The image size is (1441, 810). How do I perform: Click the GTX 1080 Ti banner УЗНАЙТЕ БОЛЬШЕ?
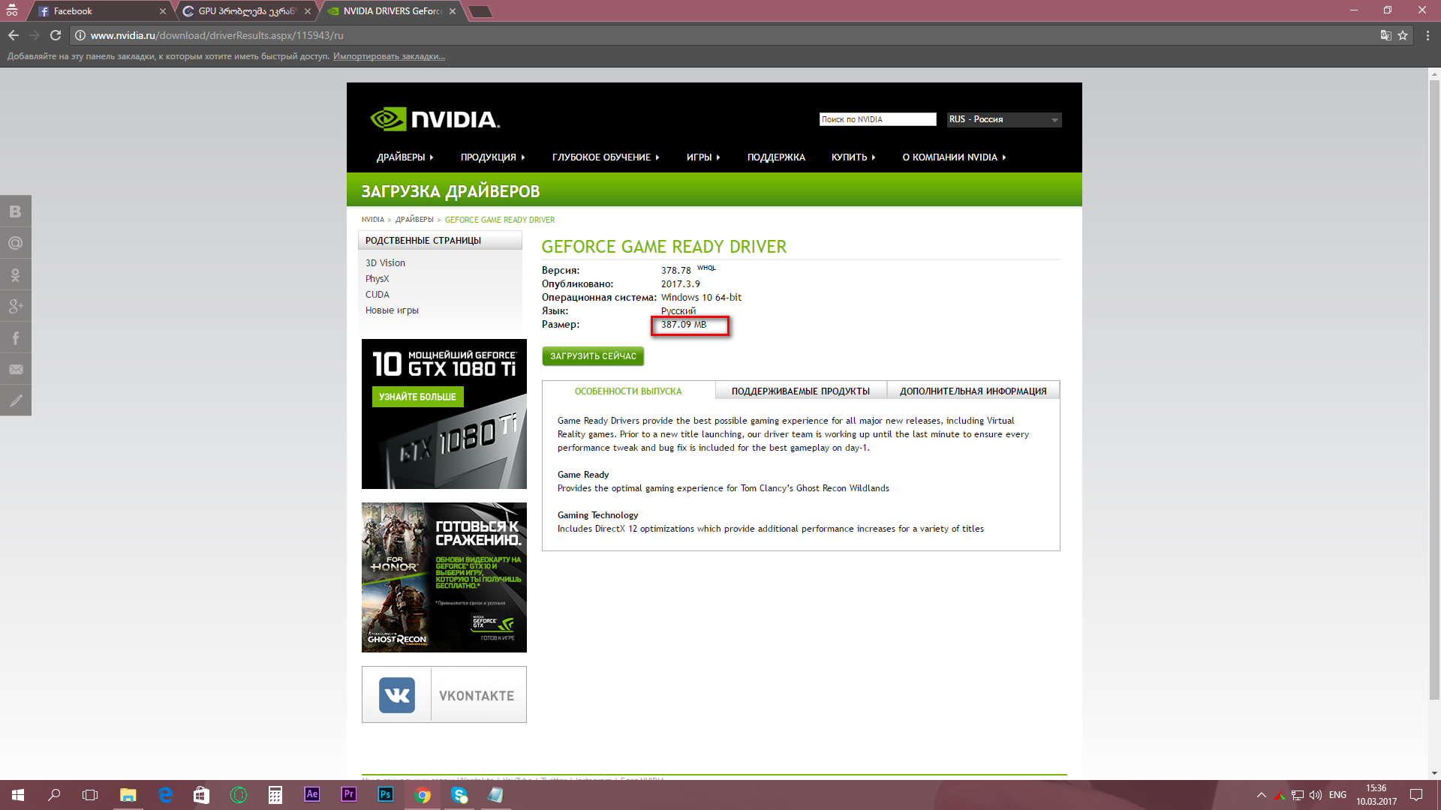click(x=417, y=397)
